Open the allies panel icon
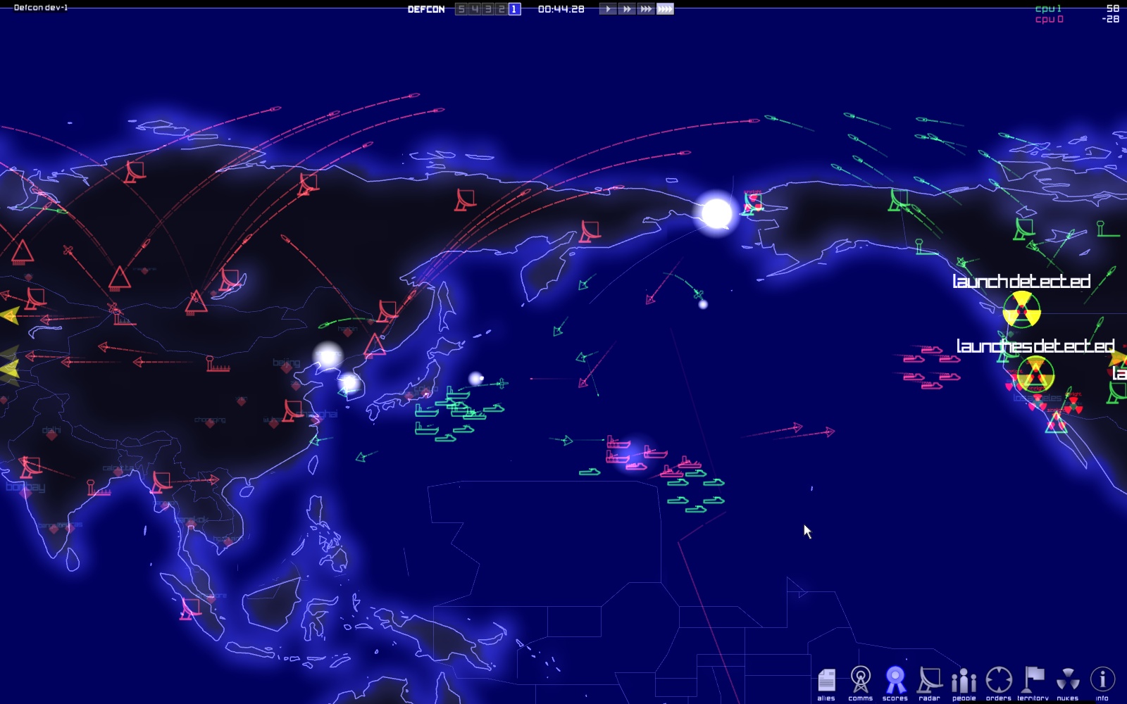The image size is (1127, 704). pos(826,681)
